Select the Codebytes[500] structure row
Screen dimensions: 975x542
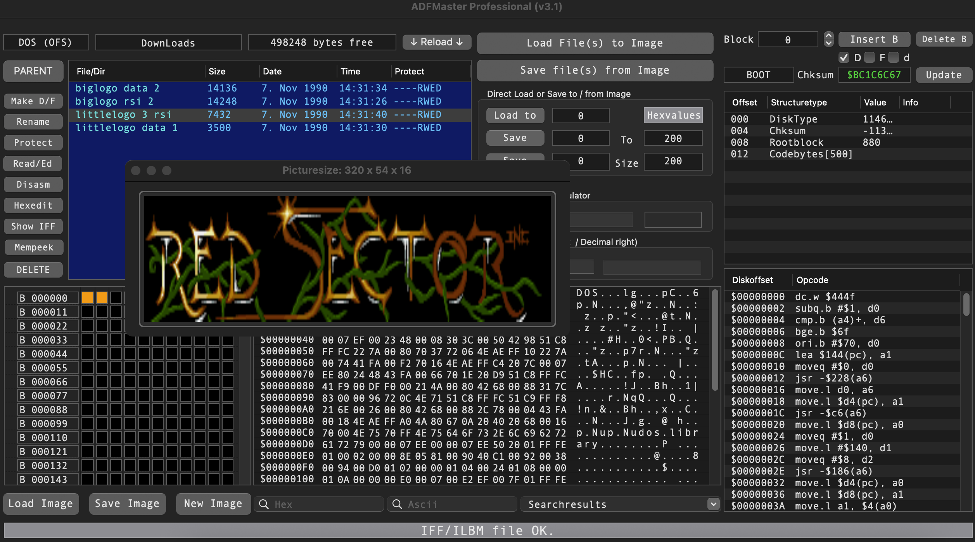coord(848,154)
